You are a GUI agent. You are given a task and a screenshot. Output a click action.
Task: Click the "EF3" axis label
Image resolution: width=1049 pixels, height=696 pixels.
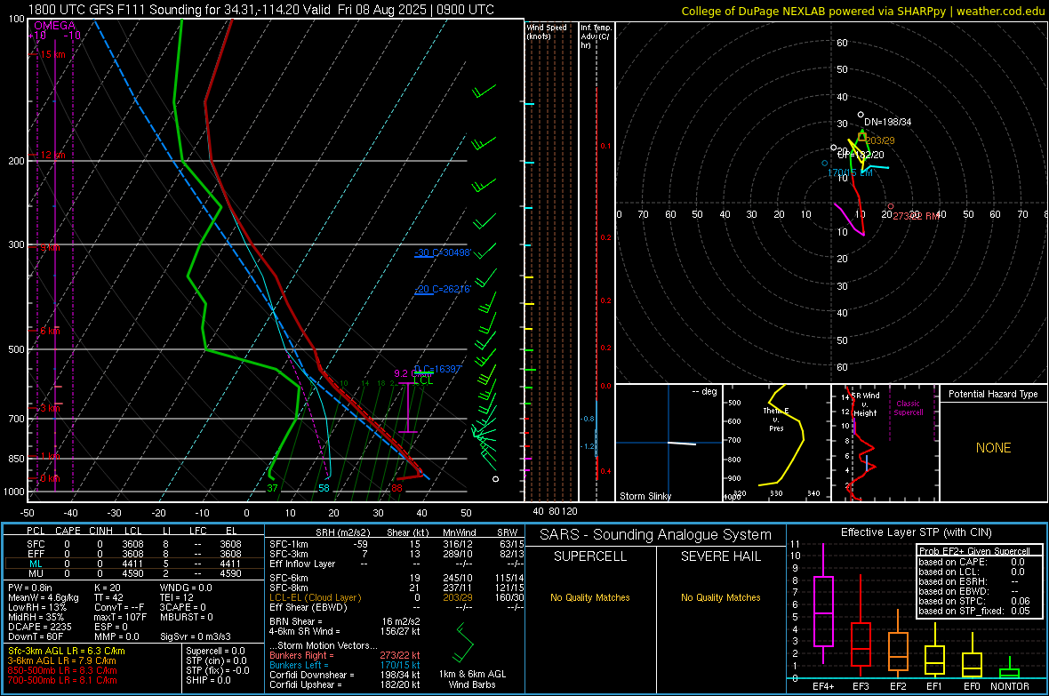coord(861,686)
